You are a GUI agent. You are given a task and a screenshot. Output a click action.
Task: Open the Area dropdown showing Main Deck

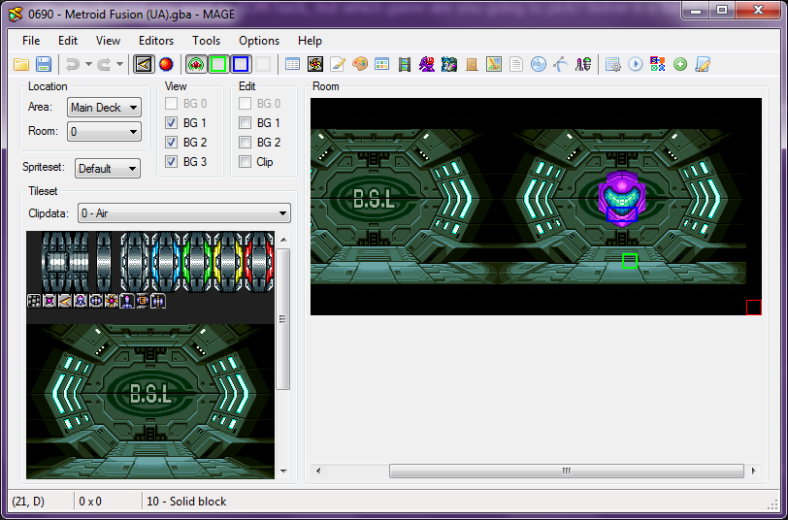click(104, 107)
